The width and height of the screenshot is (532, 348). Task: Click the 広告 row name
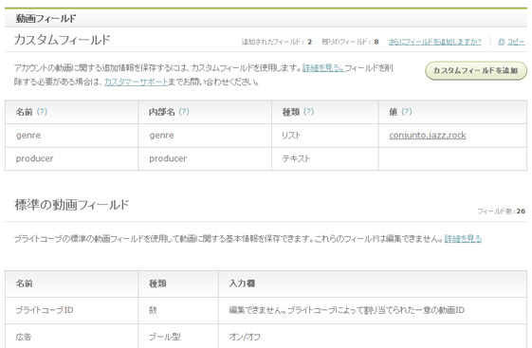tap(24, 337)
